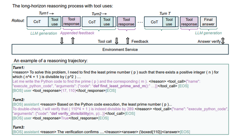238x136 pixels.
Task: Click the final '[EOS]' token in Turn3
Action: pyautogui.click(x=185, y=132)
